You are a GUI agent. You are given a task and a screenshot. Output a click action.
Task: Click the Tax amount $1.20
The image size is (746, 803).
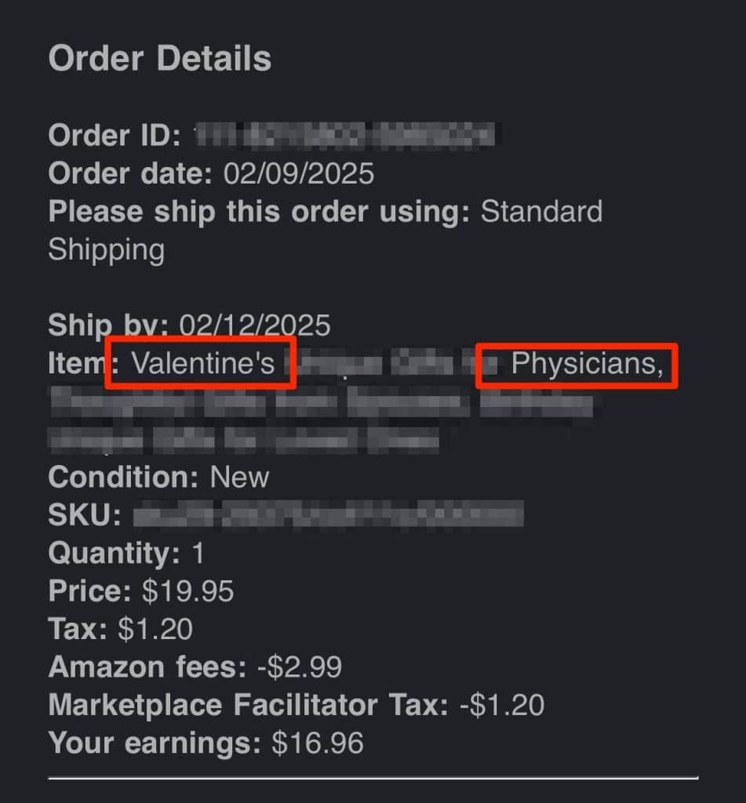tap(155, 628)
